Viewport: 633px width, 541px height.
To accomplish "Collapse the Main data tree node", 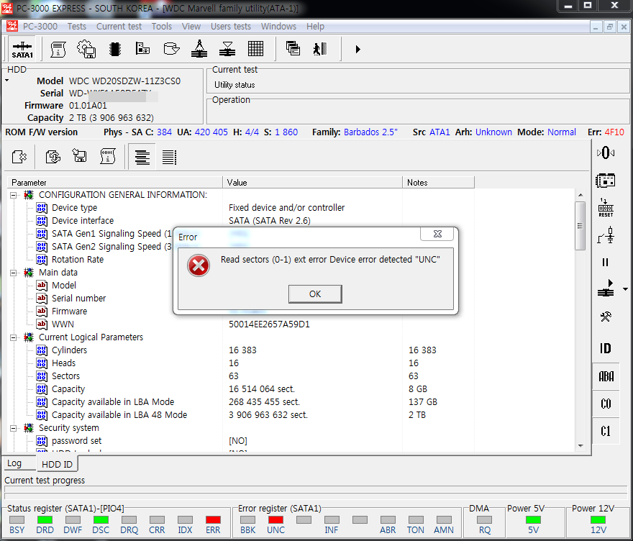I will coord(14,273).
